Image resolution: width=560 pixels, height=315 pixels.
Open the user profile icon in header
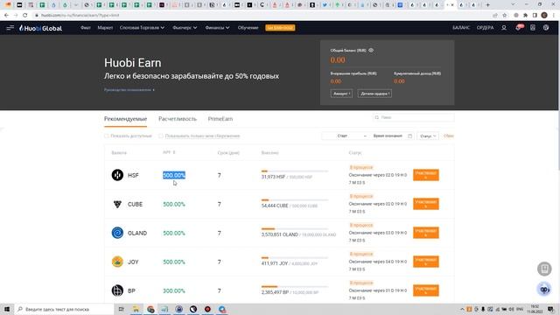click(x=504, y=27)
